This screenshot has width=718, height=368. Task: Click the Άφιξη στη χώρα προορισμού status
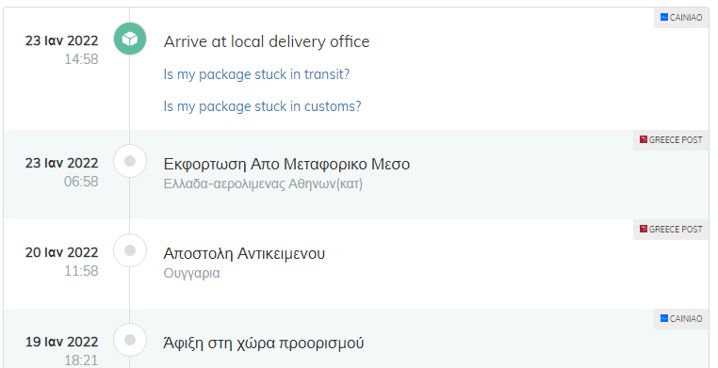(263, 343)
